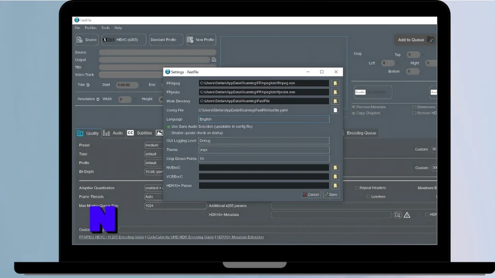
Task: Open the Theme dropdown showing onyx
Action: click(x=263, y=150)
